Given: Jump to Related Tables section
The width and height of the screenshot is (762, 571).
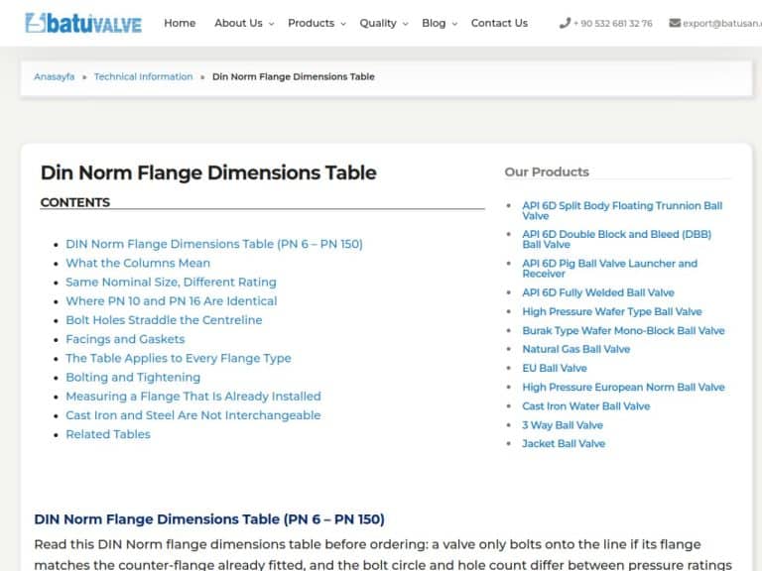Looking at the screenshot, I should pos(108,434).
